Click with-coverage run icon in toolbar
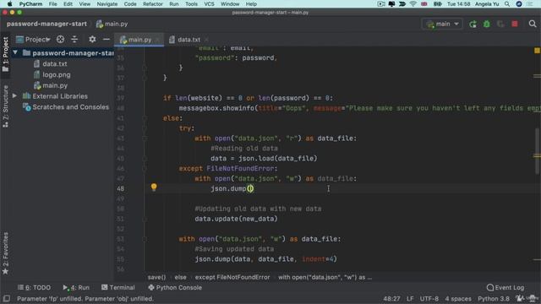 (x=500, y=24)
